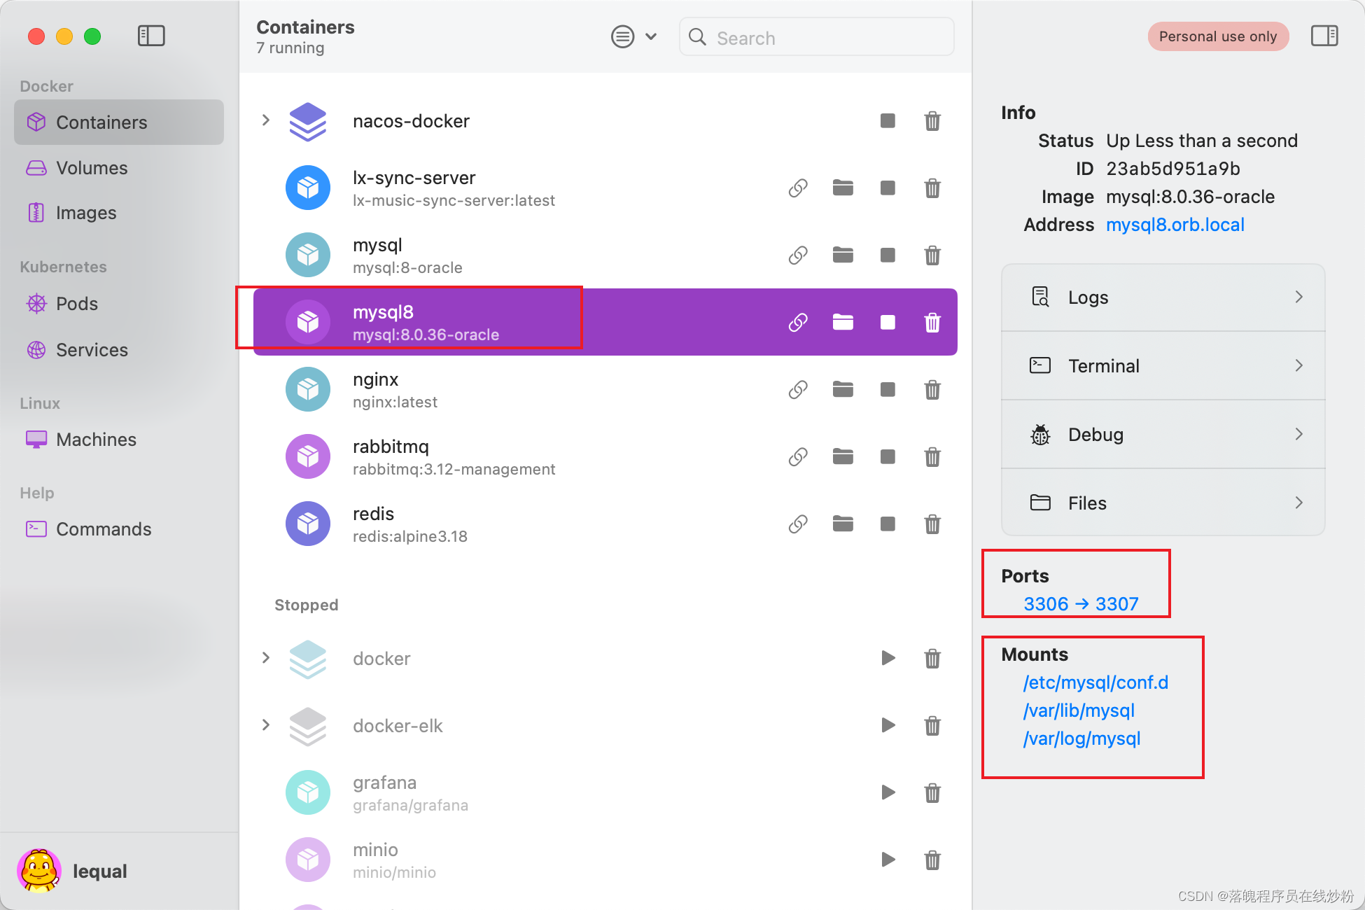The height and width of the screenshot is (910, 1365).
Task: Stop the mysql container
Action: click(888, 255)
